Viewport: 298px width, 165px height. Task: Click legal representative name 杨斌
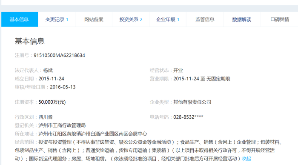tap(48, 71)
